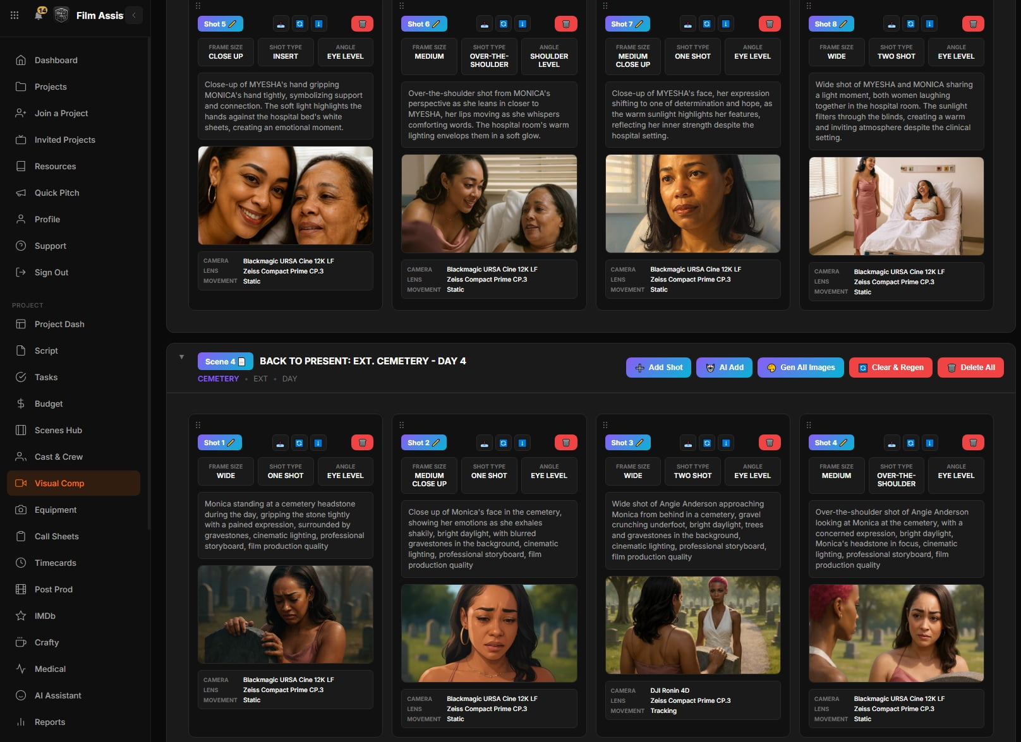
Task: Open the Shot 8 hospital room thumbnail
Action: tap(896, 206)
